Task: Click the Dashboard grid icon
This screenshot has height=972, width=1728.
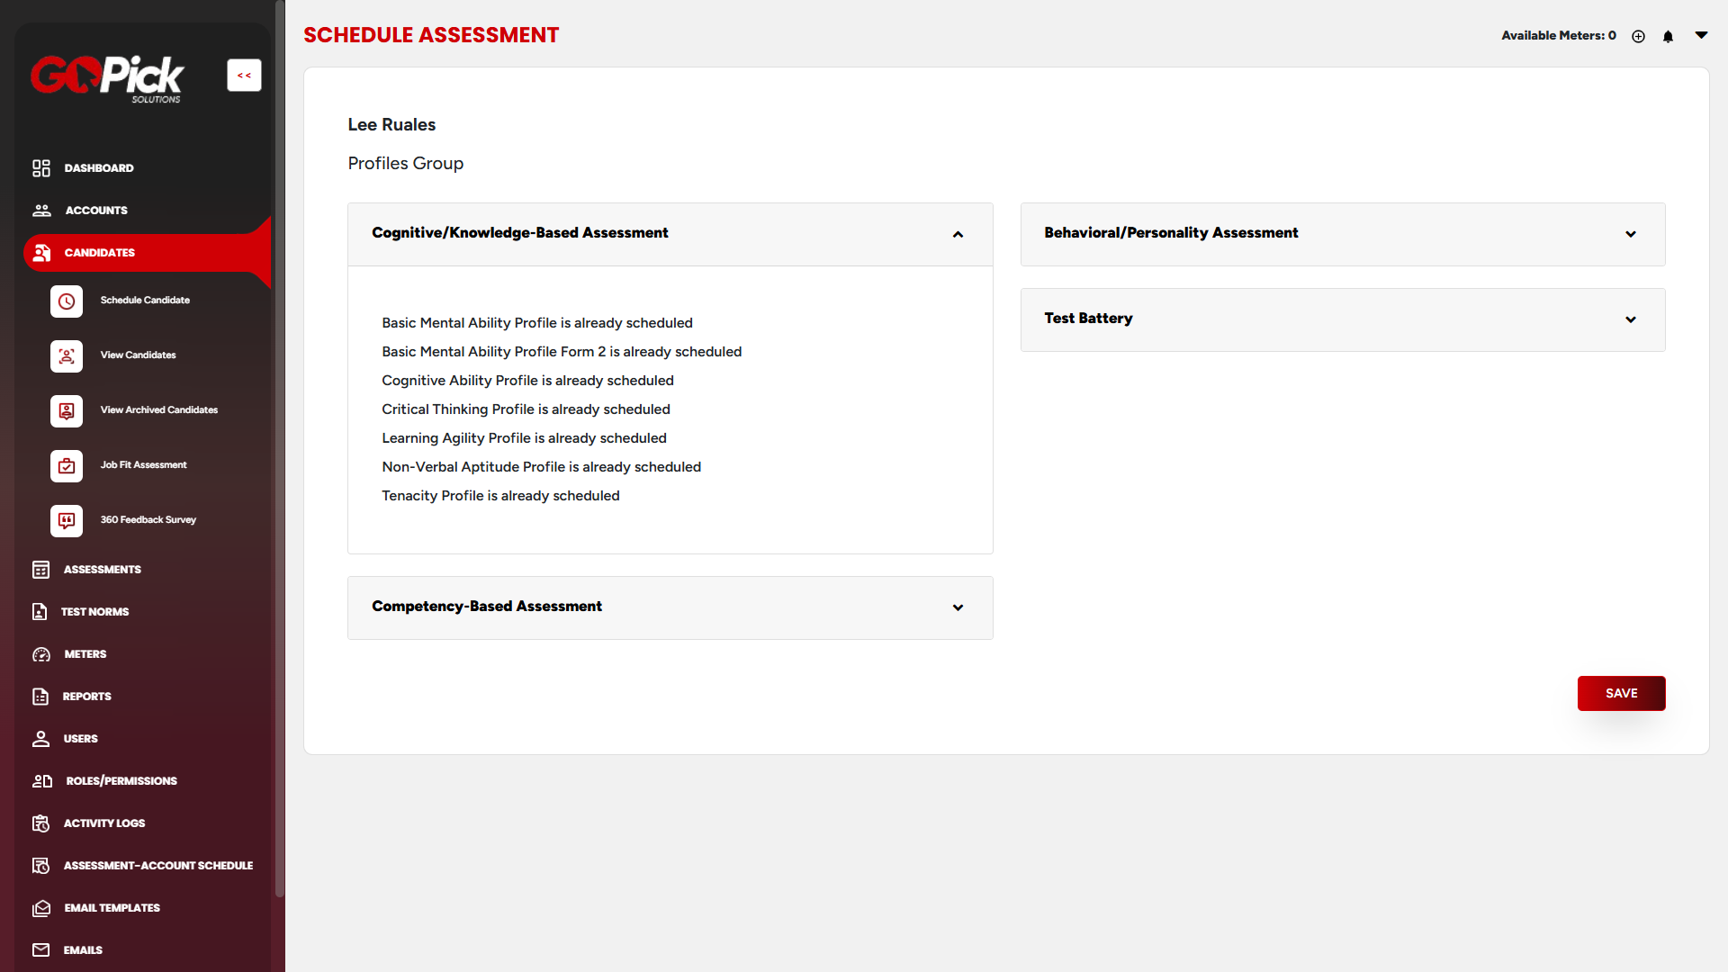Action: click(41, 168)
